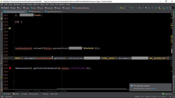The width and height of the screenshot is (175, 98).
Task: Click the black user icon in the toolbar
Action: click(x=173, y=8)
